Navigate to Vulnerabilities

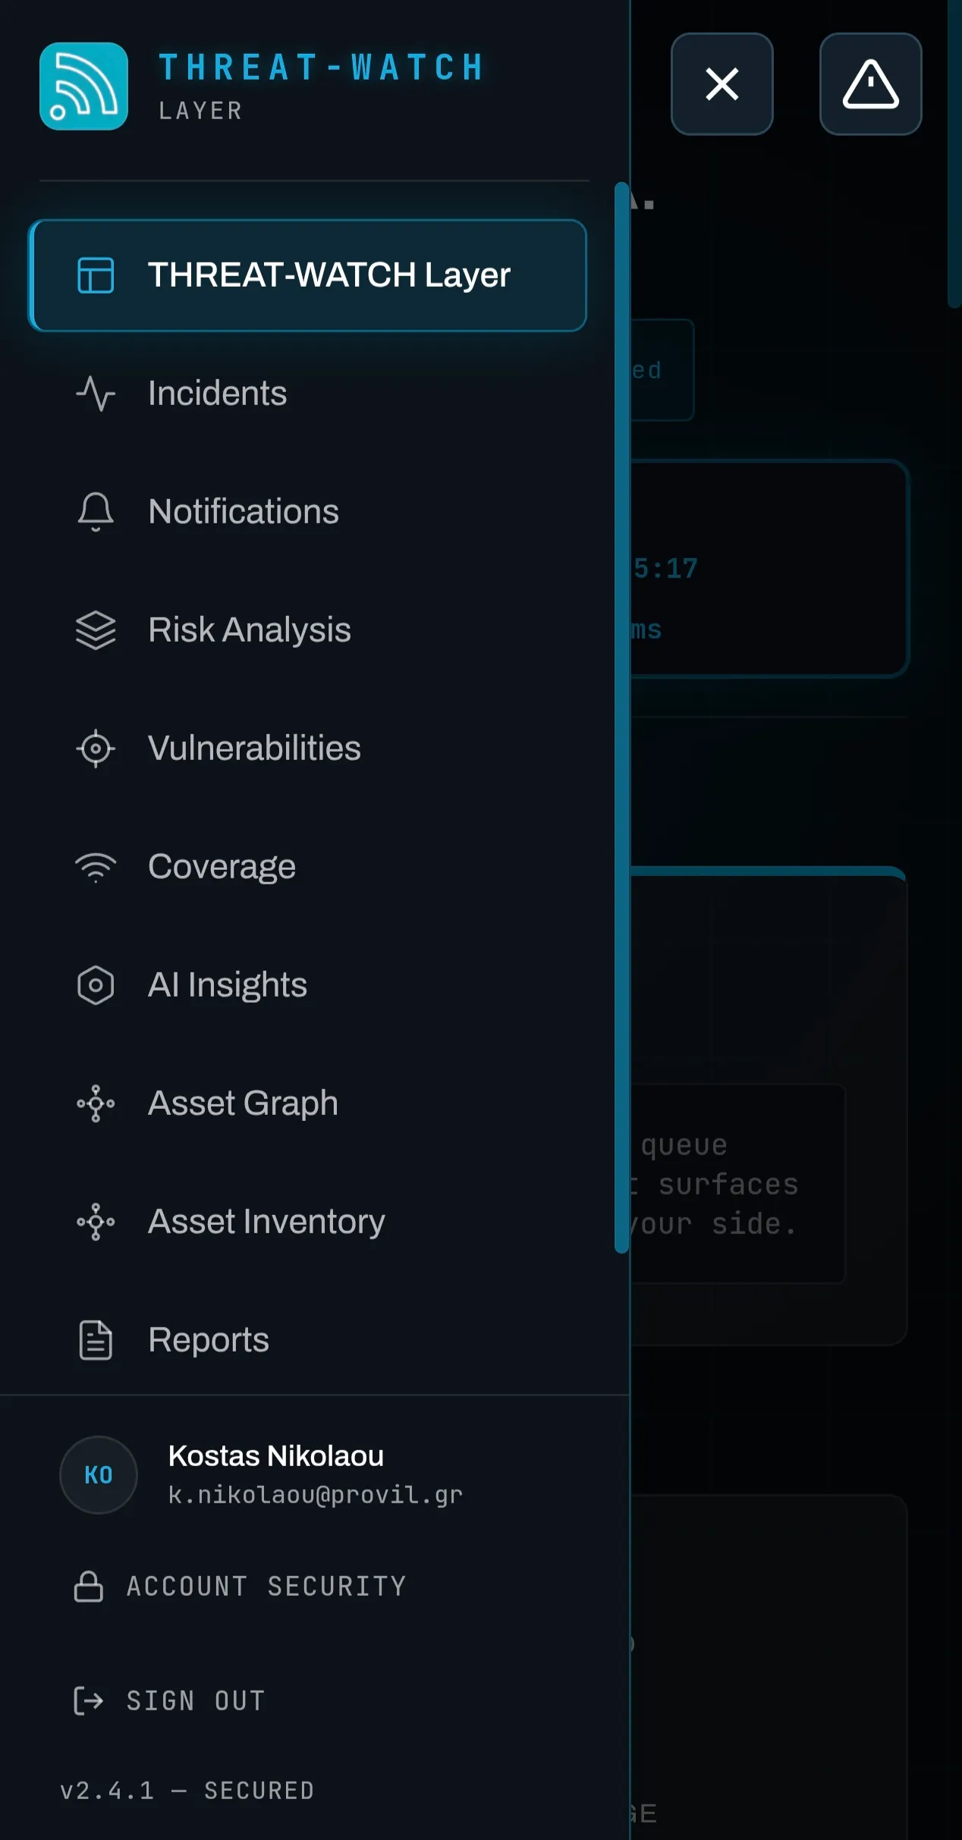pos(307,749)
